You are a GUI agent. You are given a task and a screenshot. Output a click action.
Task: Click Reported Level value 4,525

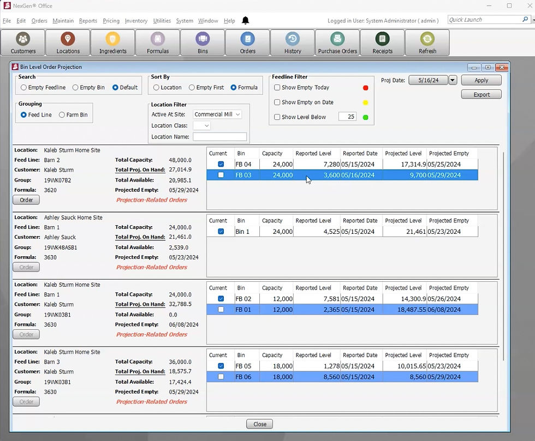point(331,232)
